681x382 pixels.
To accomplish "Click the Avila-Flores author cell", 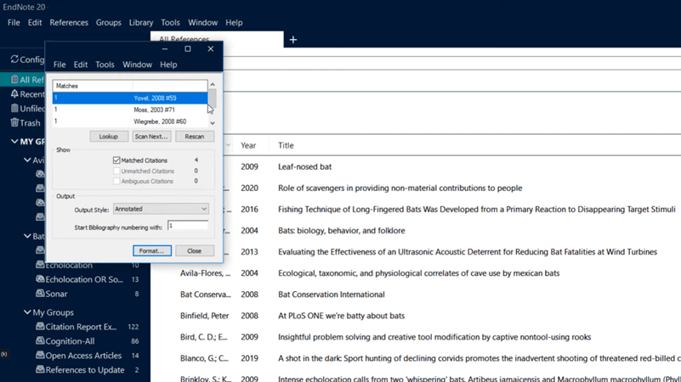I will pos(206,273).
